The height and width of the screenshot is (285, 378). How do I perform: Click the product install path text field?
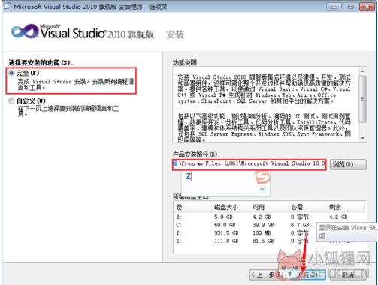point(249,164)
